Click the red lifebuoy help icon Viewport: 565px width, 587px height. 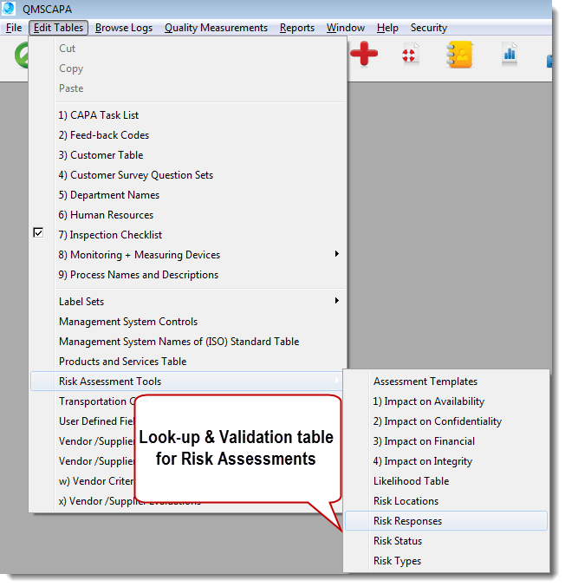(409, 55)
